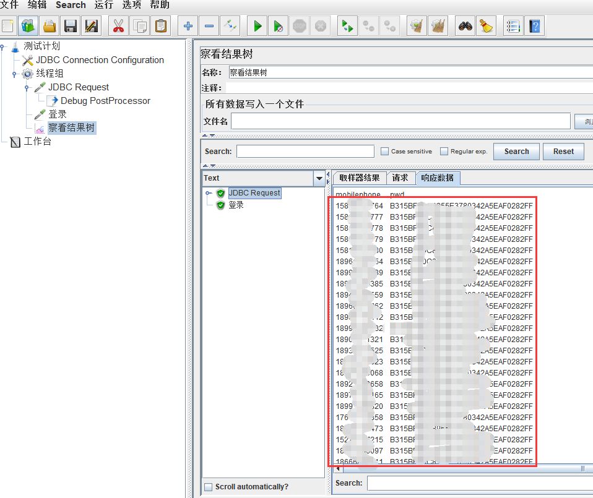Select Debug PostProcessor tree item
The width and height of the screenshot is (593, 498).
point(105,101)
